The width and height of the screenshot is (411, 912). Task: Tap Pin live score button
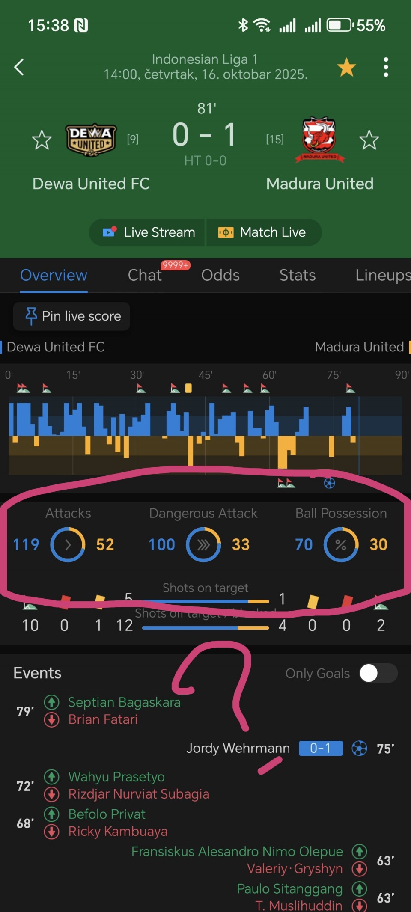(x=72, y=316)
